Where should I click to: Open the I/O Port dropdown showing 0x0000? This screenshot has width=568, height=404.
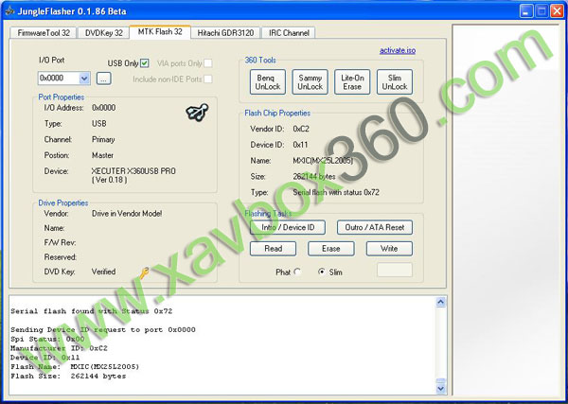click(64, 79)
